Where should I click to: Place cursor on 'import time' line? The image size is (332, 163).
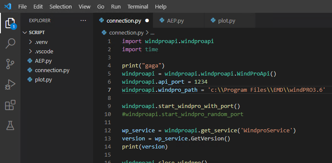coord(140,49)
